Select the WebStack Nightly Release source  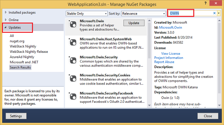29,52
